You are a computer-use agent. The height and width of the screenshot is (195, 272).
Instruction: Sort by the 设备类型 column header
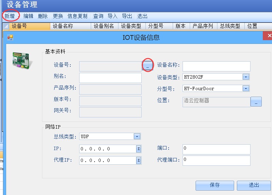131,26
